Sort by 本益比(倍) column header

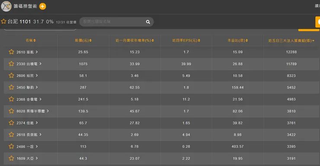point(238,40)
